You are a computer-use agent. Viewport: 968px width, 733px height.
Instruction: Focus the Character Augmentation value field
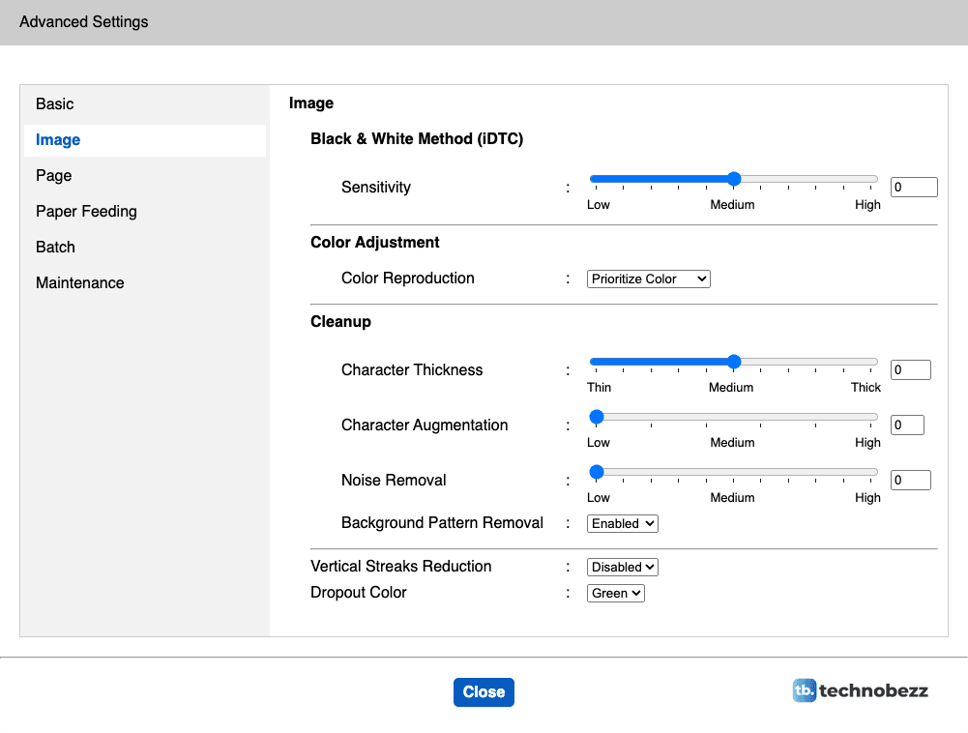[907, 425]
